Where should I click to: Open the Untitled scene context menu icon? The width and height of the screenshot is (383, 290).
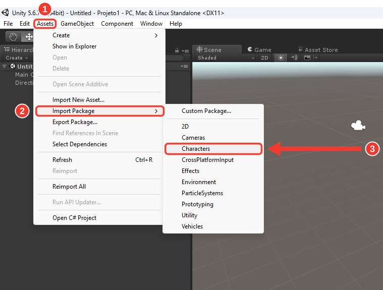pos(184,67)
